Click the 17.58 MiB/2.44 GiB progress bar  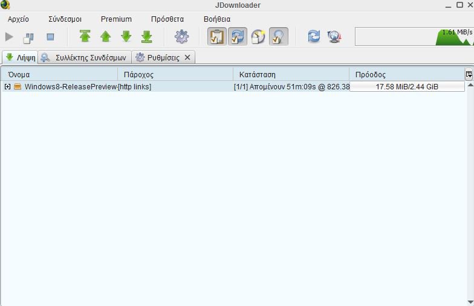pos(407,87)
